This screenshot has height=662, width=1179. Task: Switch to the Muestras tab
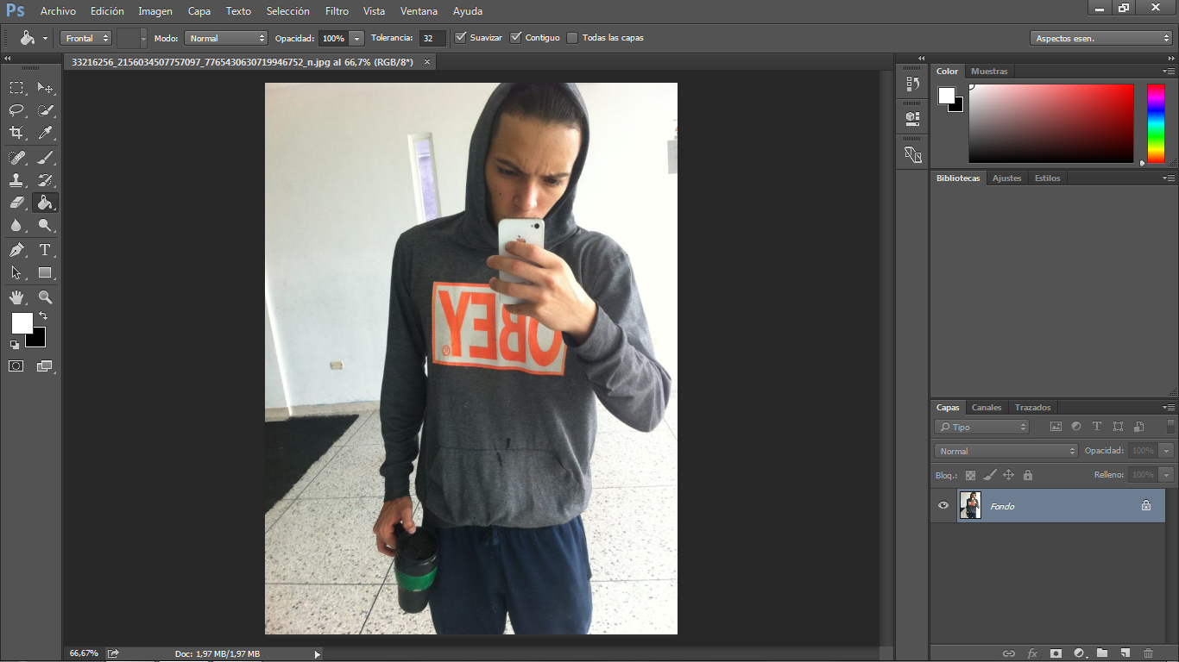click(x=989, y=72)
